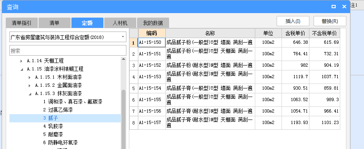The width and height of the screenshot is (364, 149).
Task: Switch to the 清单指引 tab
Action: coord(22,23)
